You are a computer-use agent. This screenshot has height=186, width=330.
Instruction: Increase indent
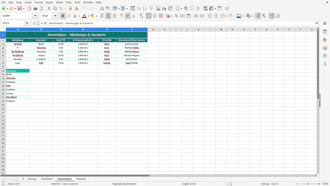(210, 16)
